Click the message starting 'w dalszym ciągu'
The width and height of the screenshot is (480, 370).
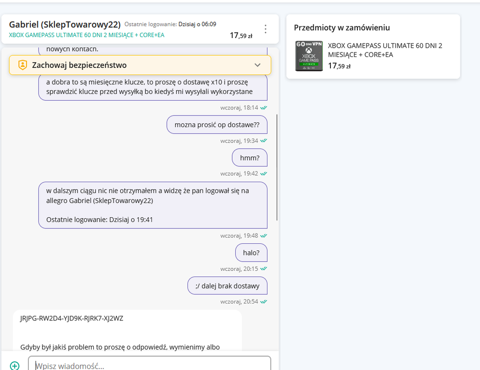tap(153, 205)
